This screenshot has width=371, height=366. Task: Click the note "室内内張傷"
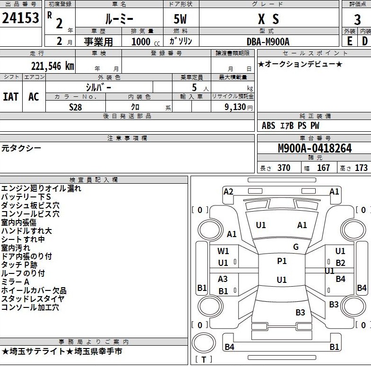coord(19,222)
